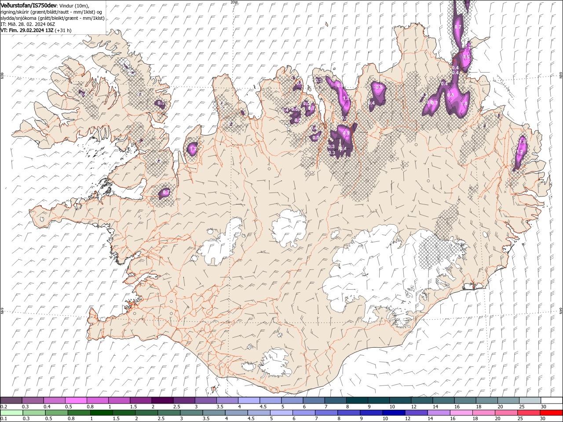Select the darkest purple top-row swatch starting at 2
Screen dimensions: 563x422
pos(162,400)
